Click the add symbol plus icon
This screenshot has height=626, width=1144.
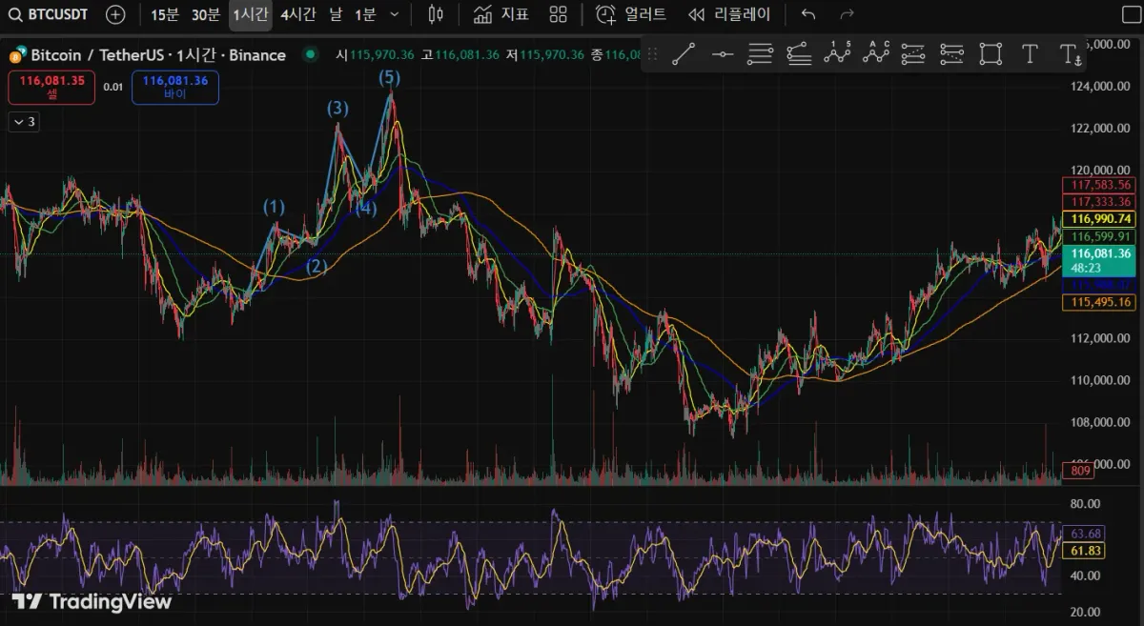click(115, 14)
